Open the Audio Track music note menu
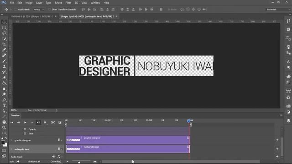 [x=59, y=157]
